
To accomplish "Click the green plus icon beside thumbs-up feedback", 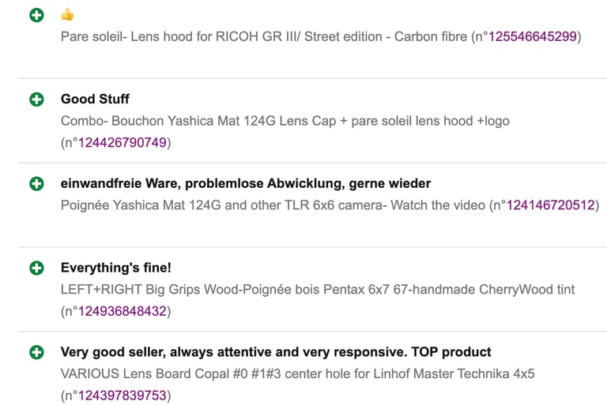I will click(x=36, y=15).
